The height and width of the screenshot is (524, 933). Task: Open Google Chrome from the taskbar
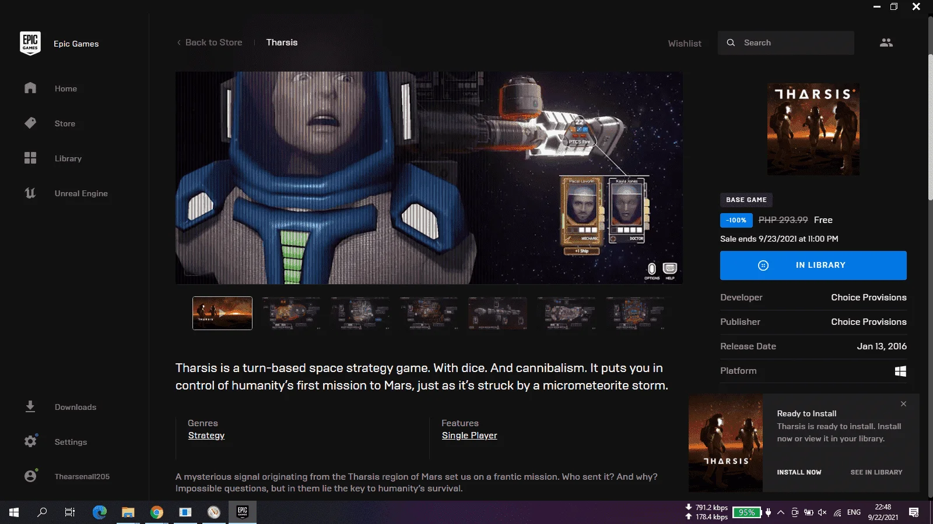point(157,512)
